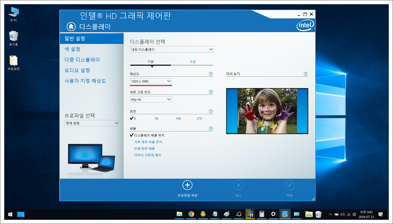Open the action center notifications icon

[x=380, y=214]
